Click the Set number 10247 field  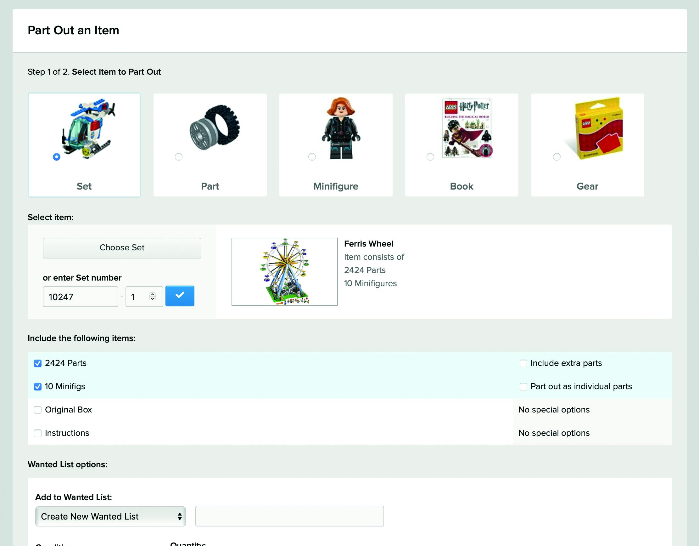(80, 297)
